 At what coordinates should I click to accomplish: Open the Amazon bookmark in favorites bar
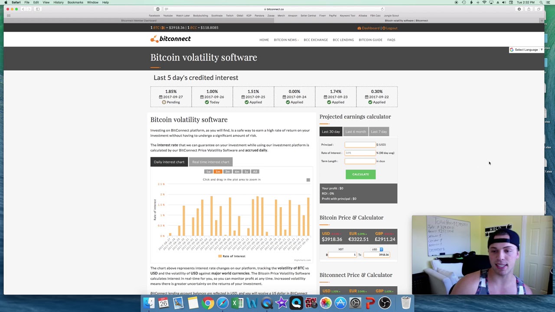(293, 16)
